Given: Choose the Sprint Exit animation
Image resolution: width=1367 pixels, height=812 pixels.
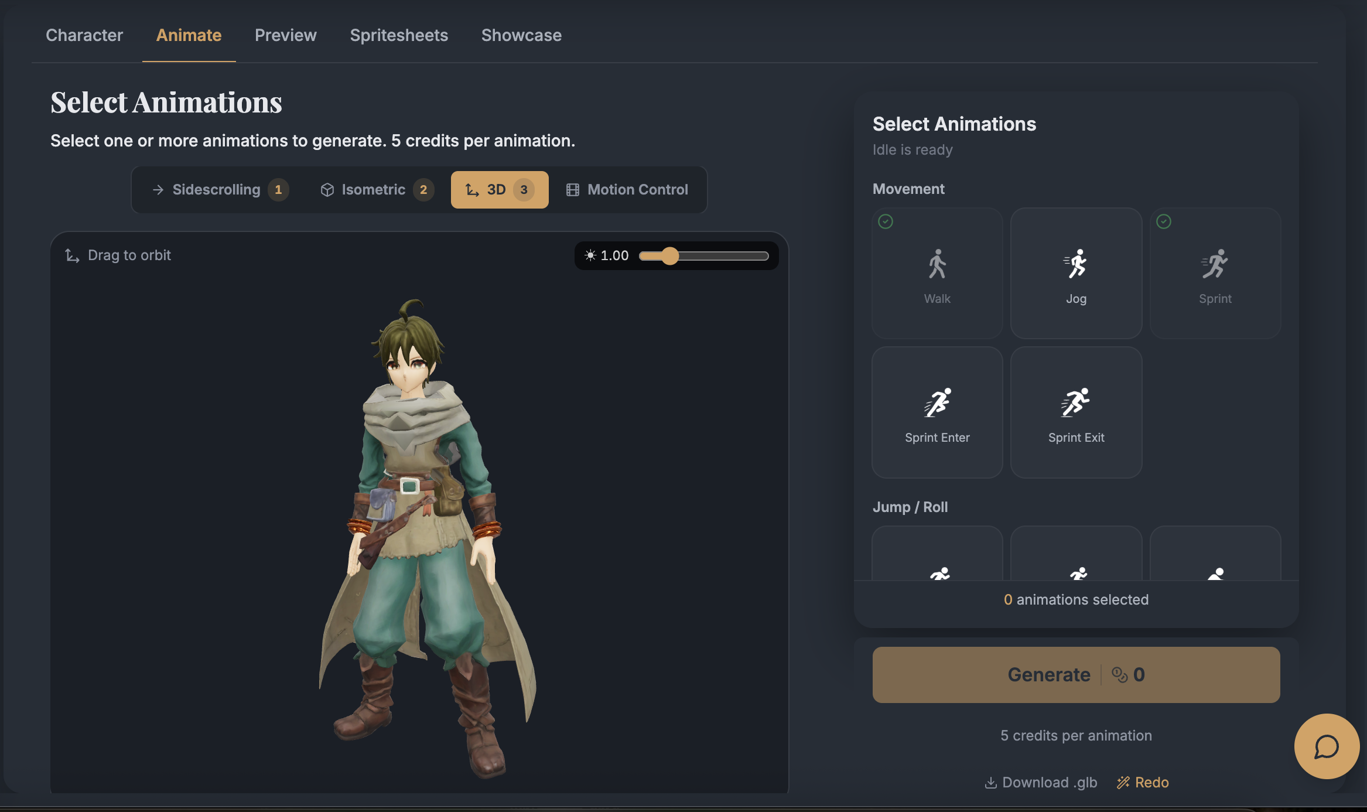Looking at the screenshot, I should coord(1076,412).
